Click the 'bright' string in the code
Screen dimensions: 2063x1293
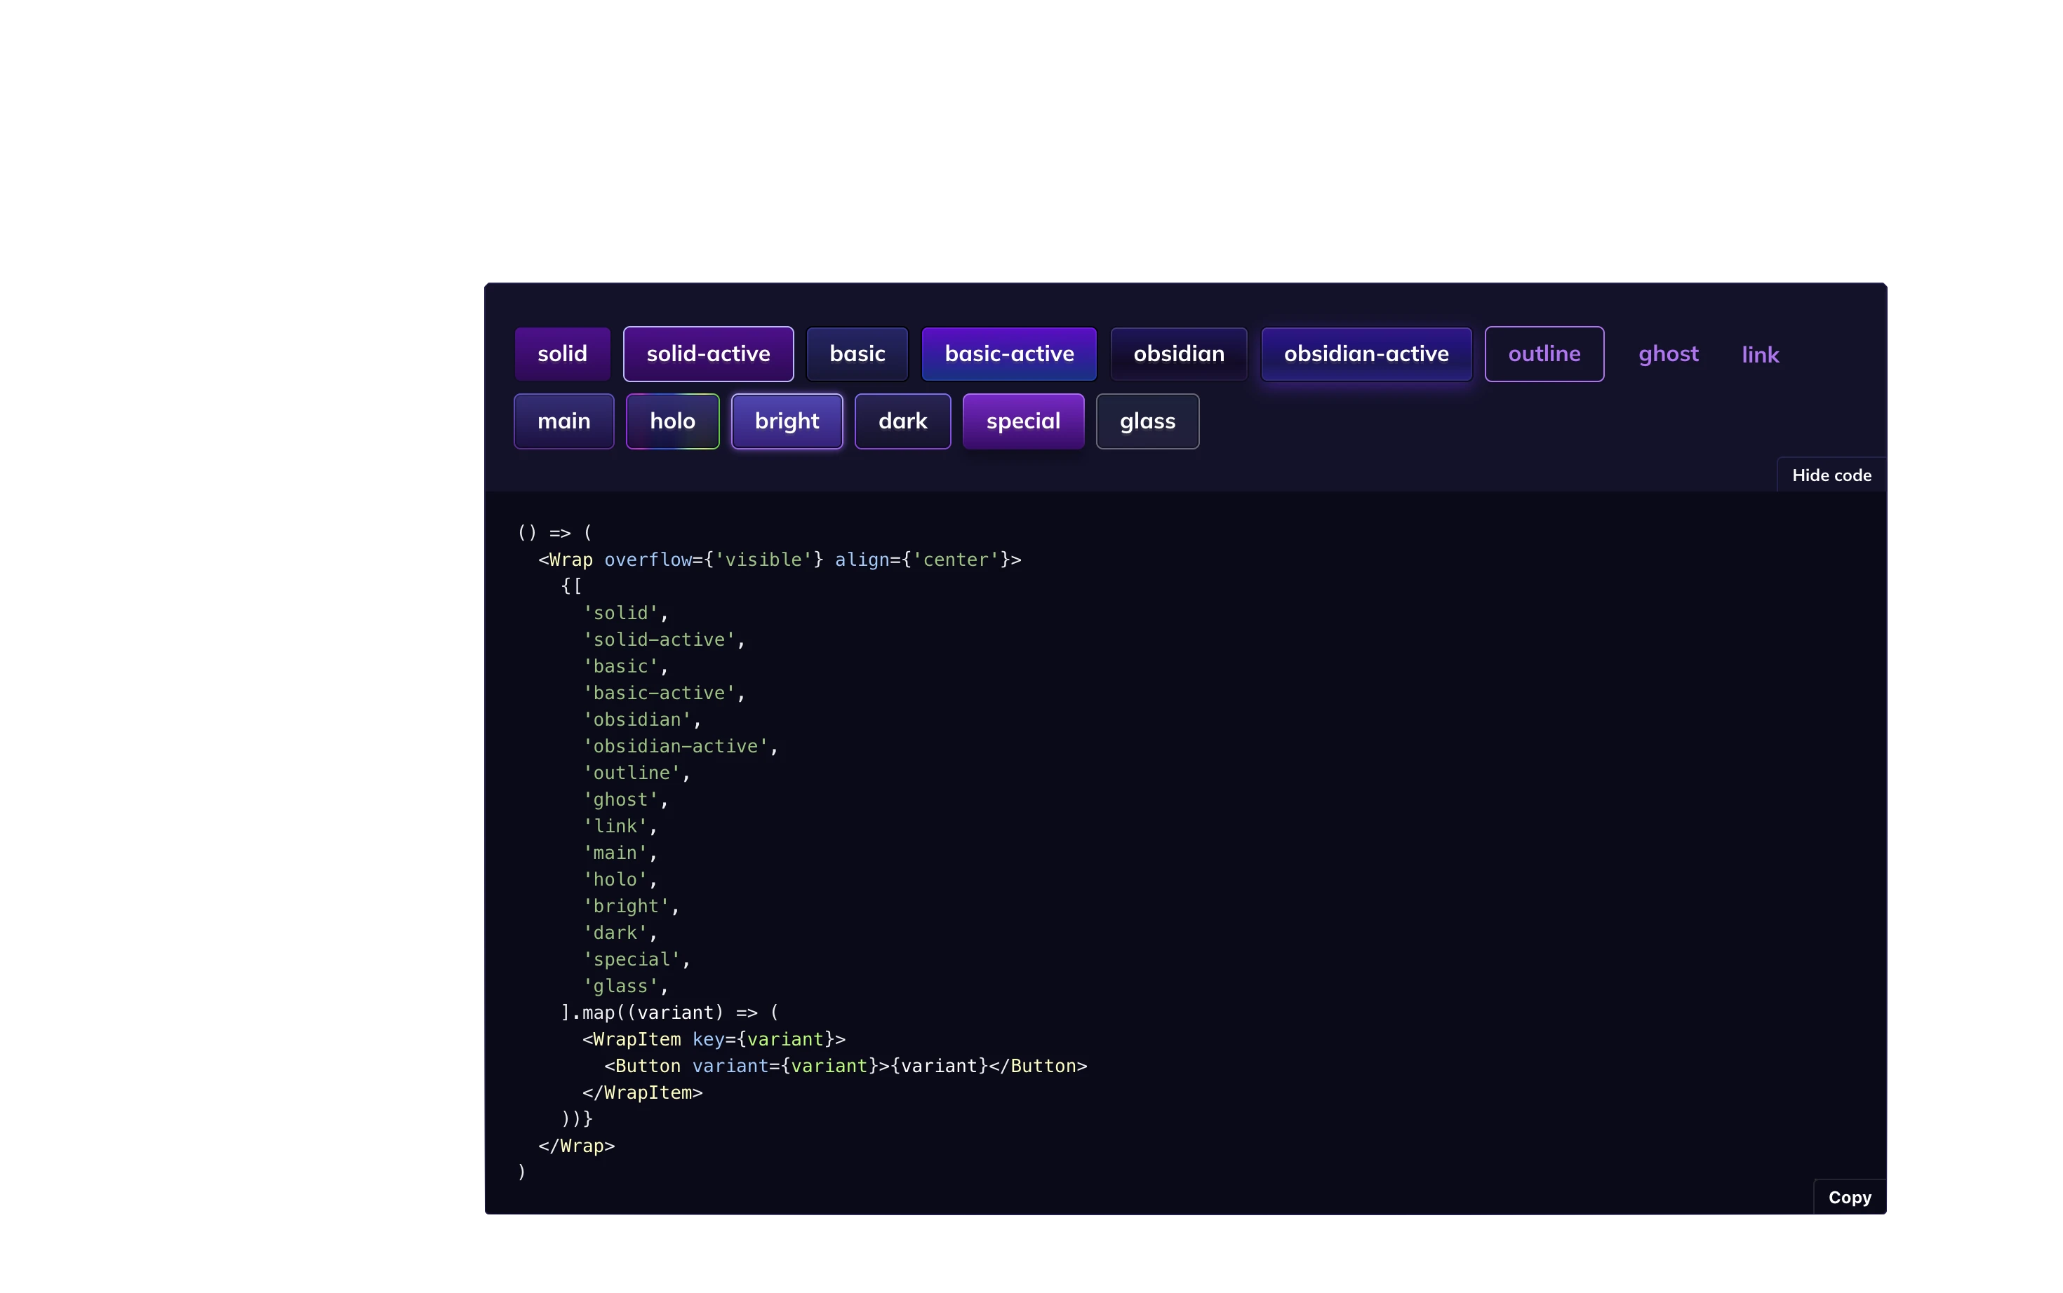(627, 907)
